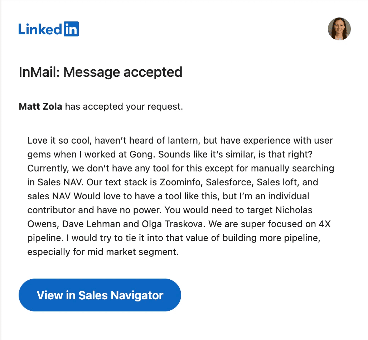The height and width of the screenshot is (340, 368).
Task: Click the LinkedIn logo
Action: tap(48, 29)
